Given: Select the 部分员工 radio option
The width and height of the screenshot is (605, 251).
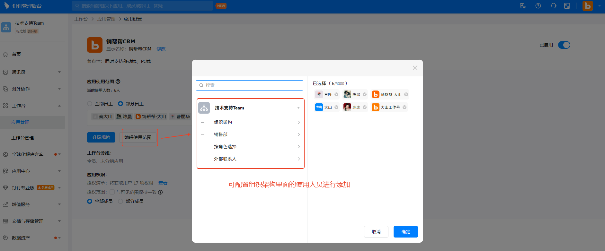Looking at the screenshot, I should coord(120,104).
